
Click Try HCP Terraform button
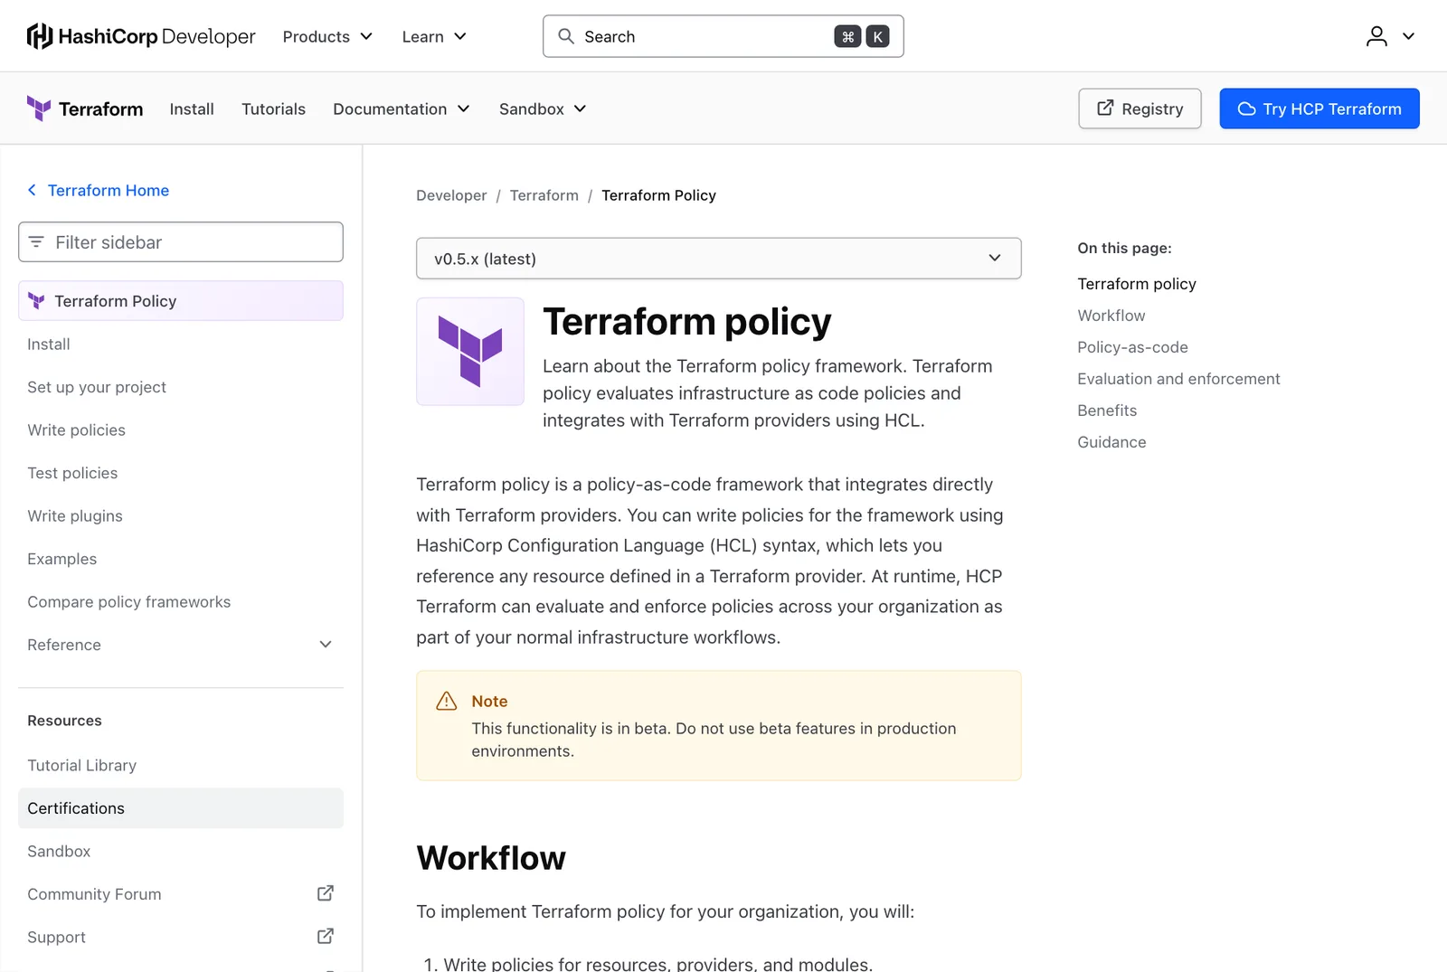1319,109
